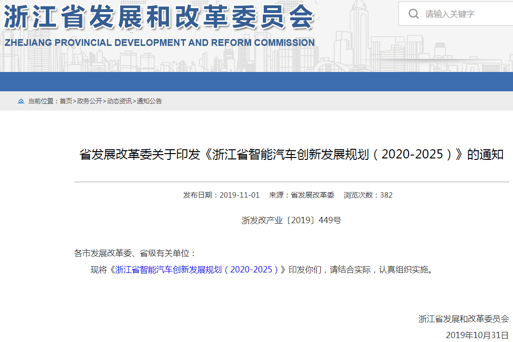Image resolution: width=513 pixels, height=342 pixels.
Task: Click the view count 382
Action: pos(386,195)
